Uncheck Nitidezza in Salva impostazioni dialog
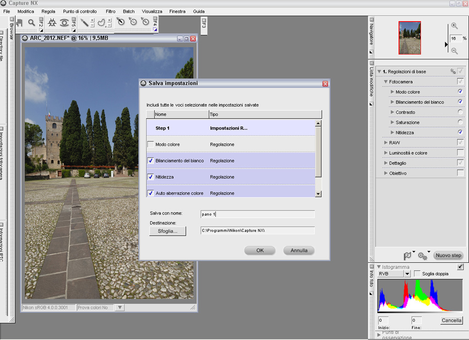Image resolution: width=469 pixels, height=340 pixels. point(150,177)
